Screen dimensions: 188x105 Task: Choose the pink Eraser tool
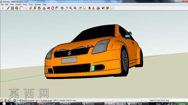click(x=30, y=8)
